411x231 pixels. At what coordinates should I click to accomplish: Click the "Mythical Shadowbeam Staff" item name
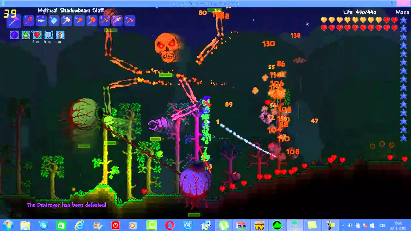(x=71, y=11)
